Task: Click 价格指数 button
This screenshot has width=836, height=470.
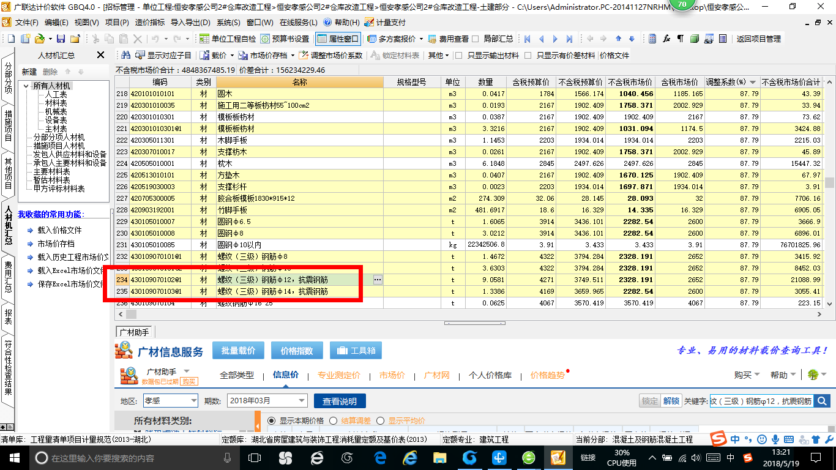Action: 297,351
